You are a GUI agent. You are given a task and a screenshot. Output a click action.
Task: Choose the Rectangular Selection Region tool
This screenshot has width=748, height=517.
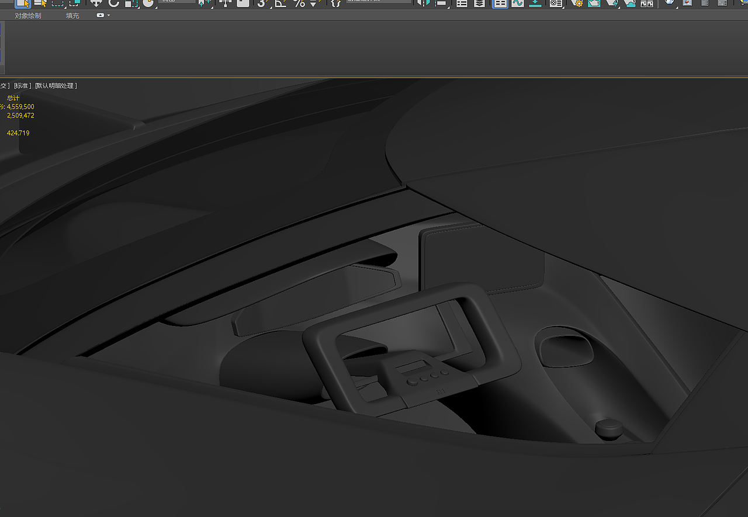(57, 2)
